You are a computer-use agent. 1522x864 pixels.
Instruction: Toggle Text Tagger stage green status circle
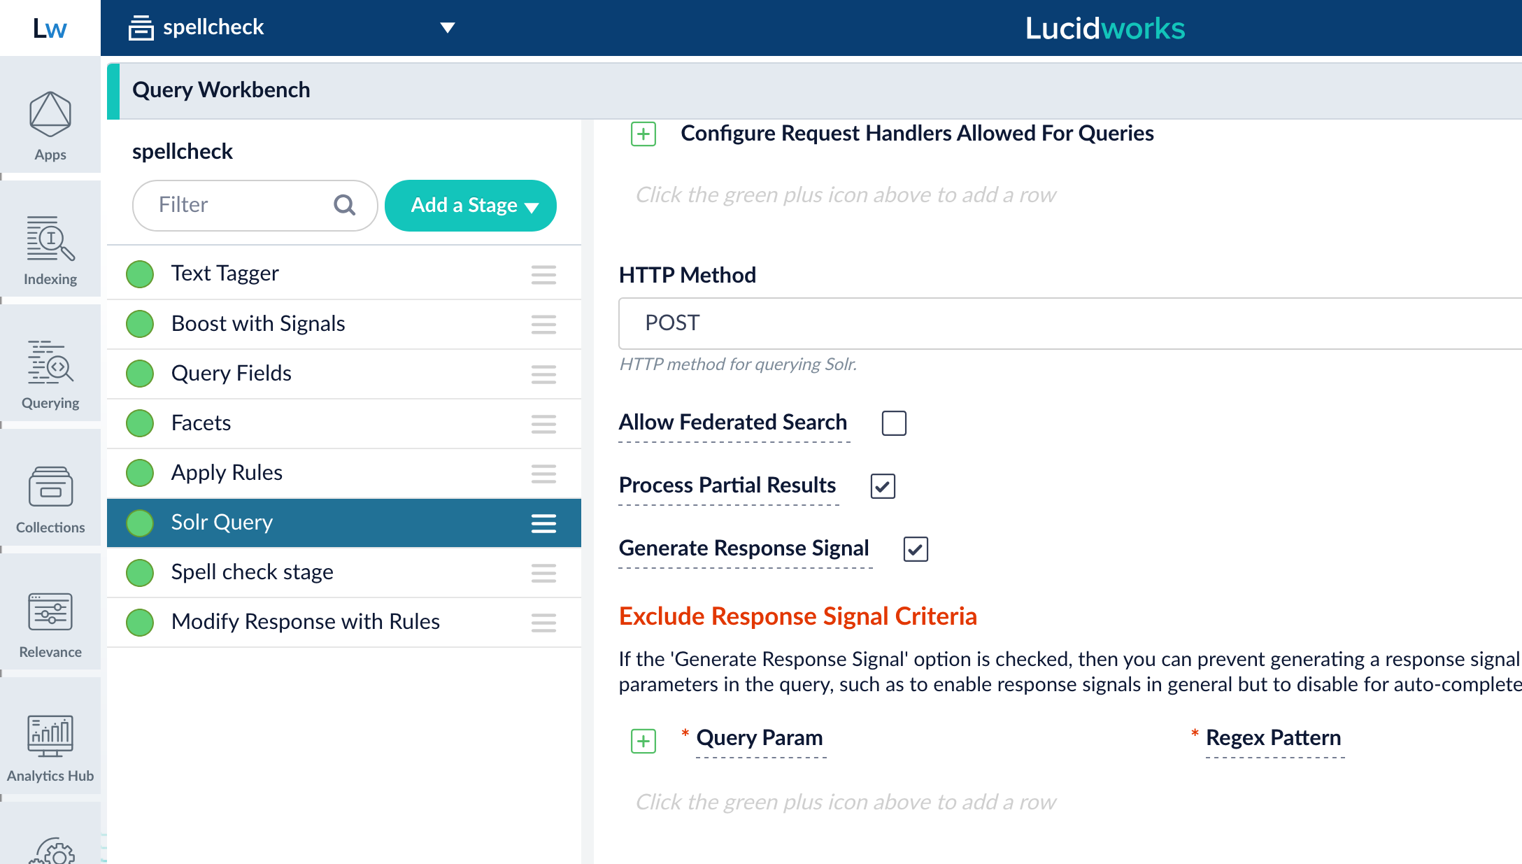(x=140, y=274)
